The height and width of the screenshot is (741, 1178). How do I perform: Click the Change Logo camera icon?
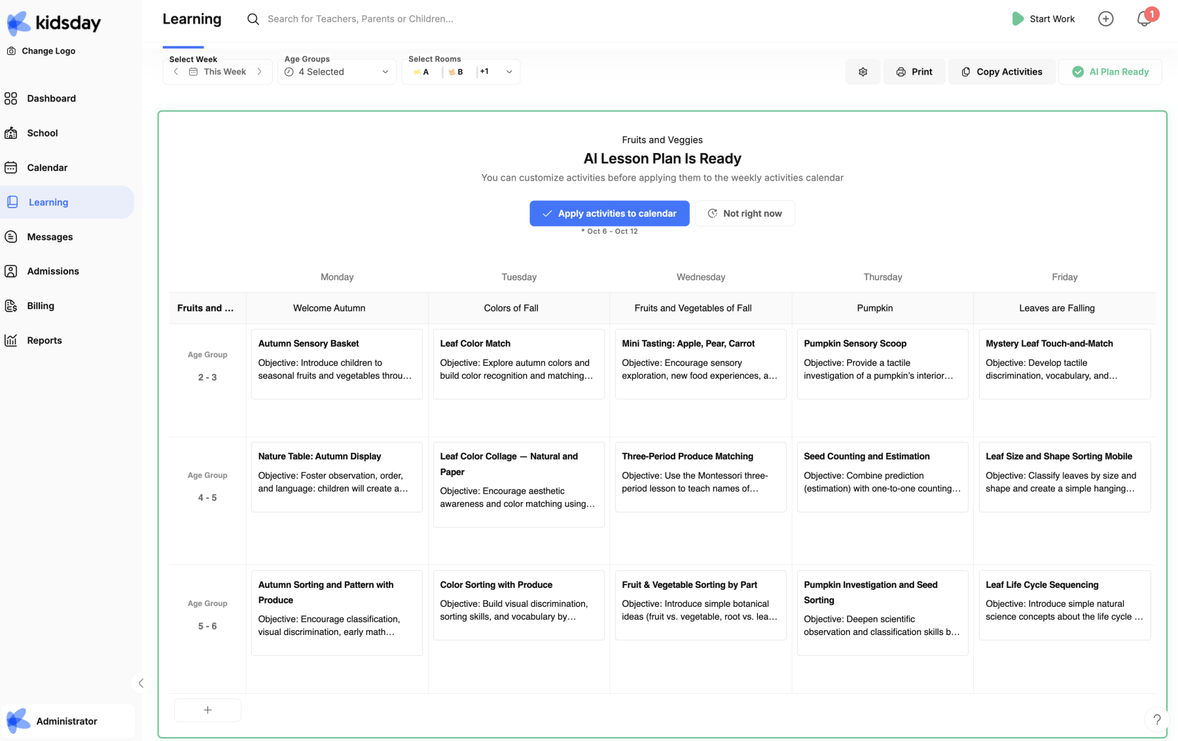pos(11,51)
